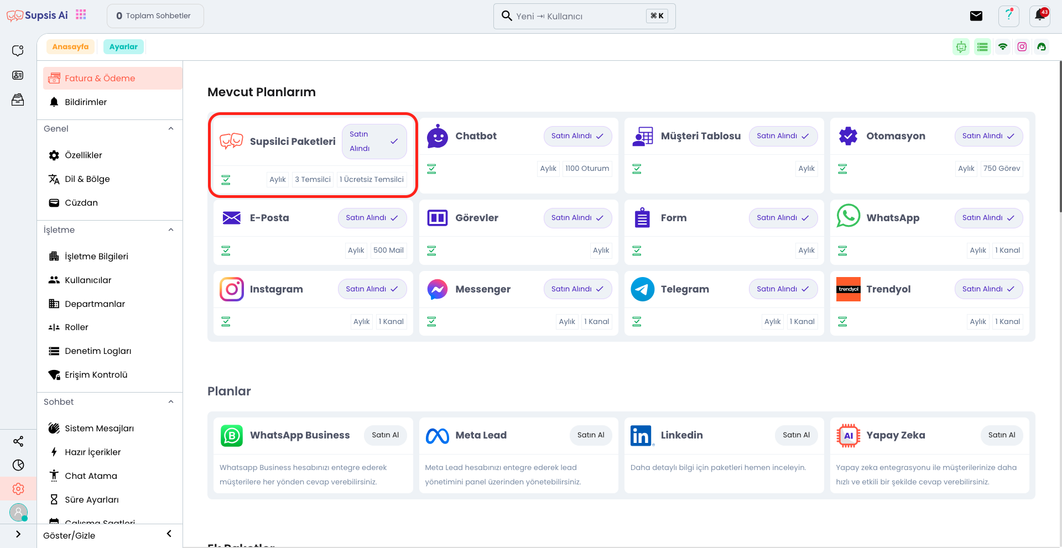Select Fatura & Ödeme in sidebar
This screenshot has width=1062, height=548.
click(112, 78)
